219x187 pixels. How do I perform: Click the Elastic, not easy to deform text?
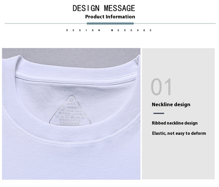click(x=179, y=133)
